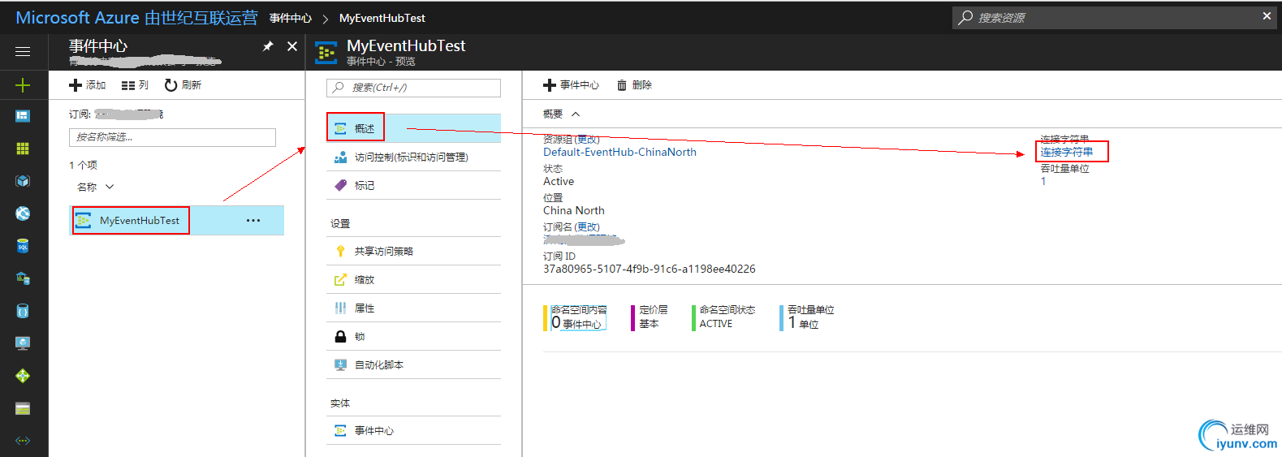Open Virtual machines monitor icon in sidebar

(23, 343)
